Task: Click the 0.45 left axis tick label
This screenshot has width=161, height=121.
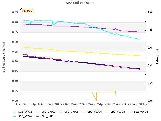Action: coord(15,13)
